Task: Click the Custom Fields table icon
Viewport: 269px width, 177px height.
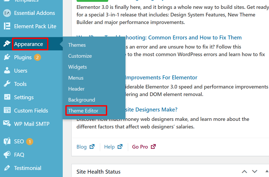Action: coord(7,110)
